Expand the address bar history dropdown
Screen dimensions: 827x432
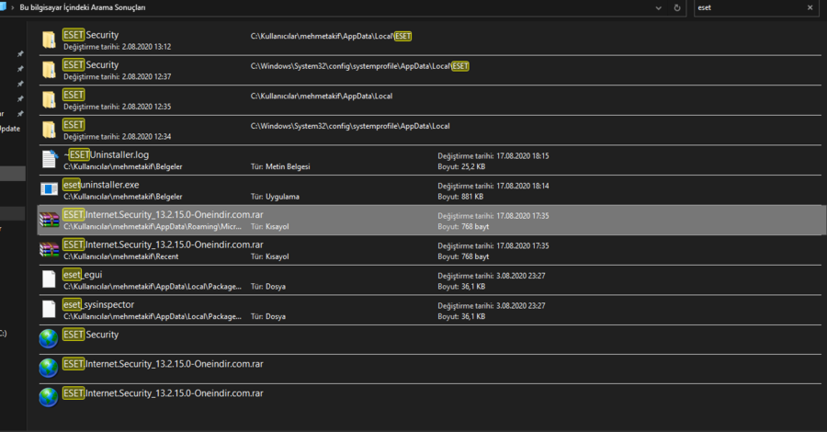point(659,7)
